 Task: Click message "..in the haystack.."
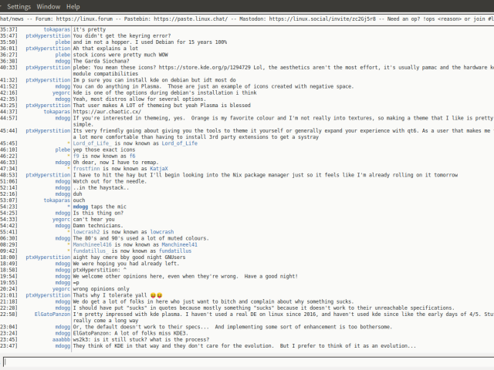click(x=101, y=188)
